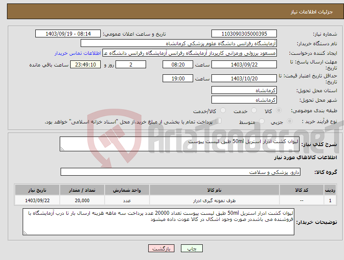Click the توضیحات خریدار label
344x260 pixels.
(317, 222)
